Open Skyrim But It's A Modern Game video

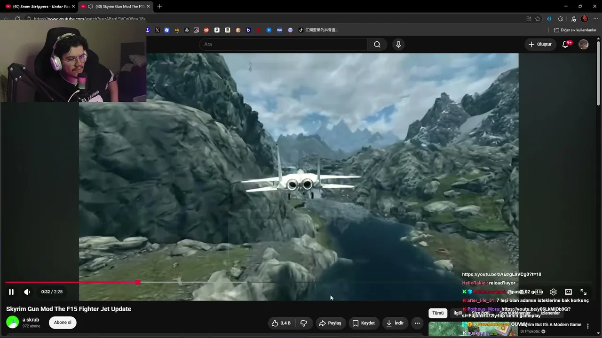tap(551, 324)
